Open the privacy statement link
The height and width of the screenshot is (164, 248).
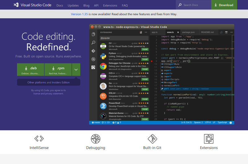click(54, 93)
